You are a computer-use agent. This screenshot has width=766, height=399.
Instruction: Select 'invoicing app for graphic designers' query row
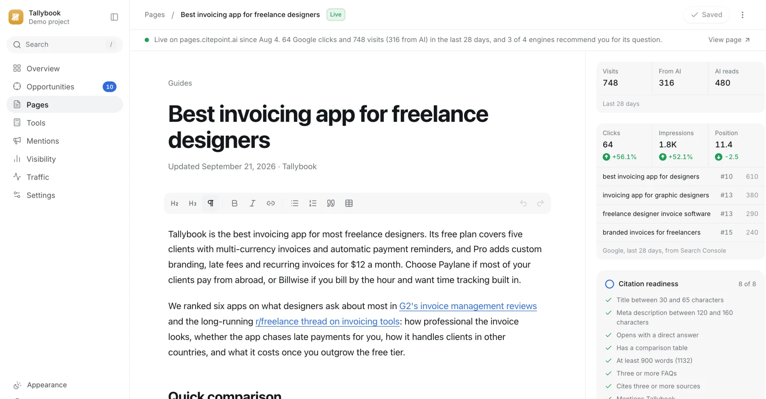point(680,195)
